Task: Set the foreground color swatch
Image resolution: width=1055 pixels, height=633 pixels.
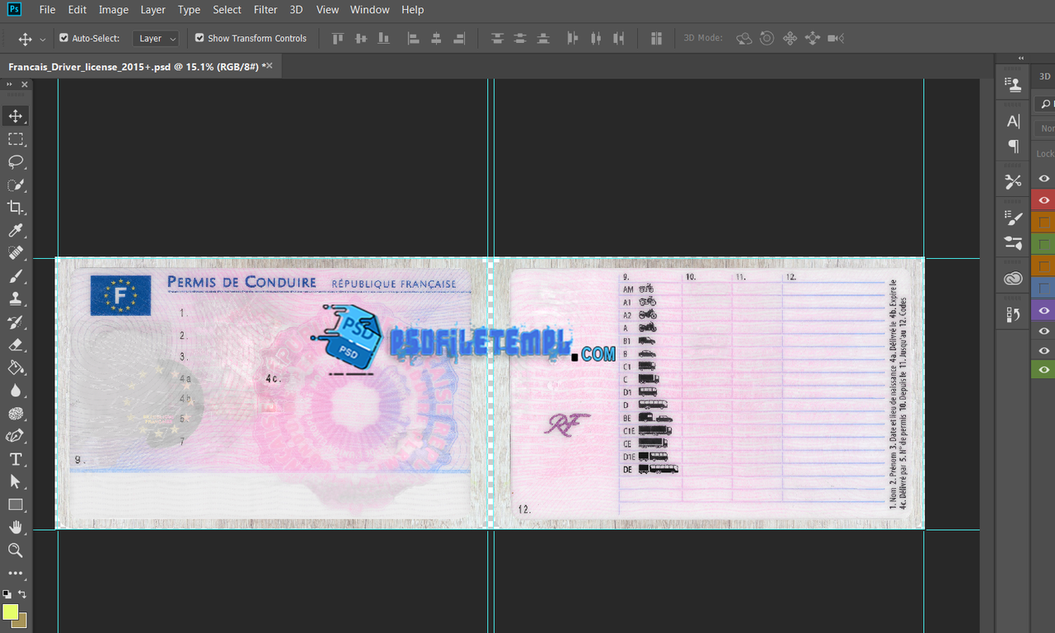Action: pyautogui.click(x=10, y=612)
